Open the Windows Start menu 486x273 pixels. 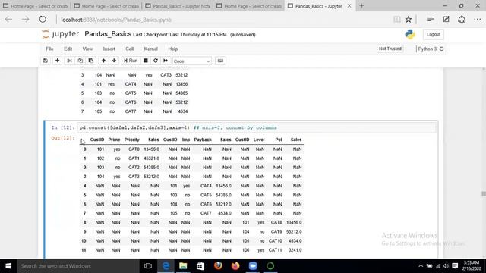8,266
